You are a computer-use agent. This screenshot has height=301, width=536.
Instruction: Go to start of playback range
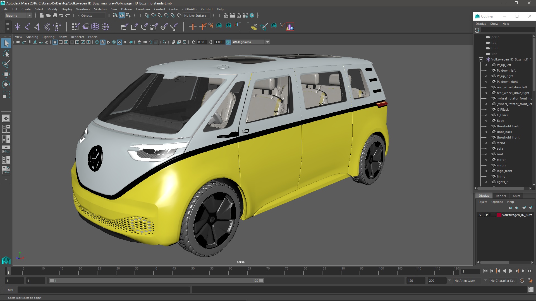coord(485,271)
